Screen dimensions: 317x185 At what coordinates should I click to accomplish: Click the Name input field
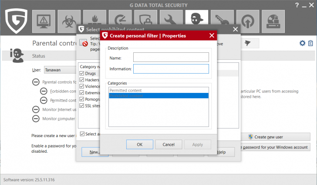click(171, 57)
